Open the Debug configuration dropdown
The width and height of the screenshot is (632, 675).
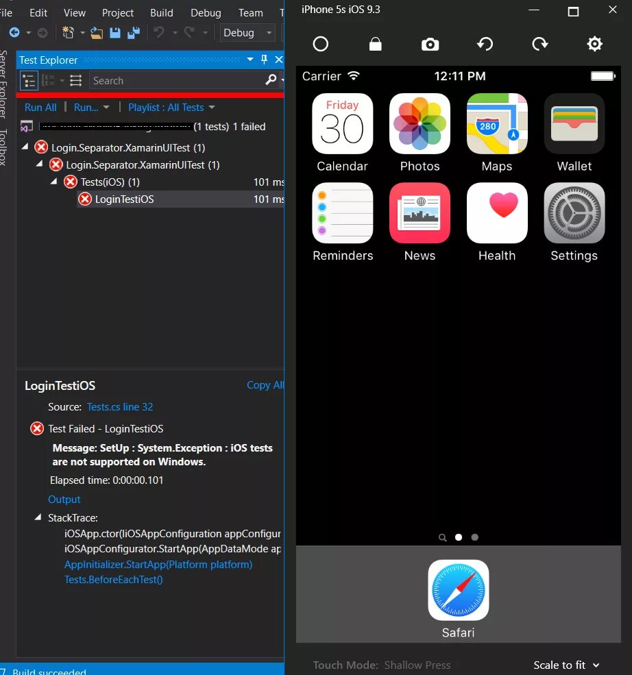(247, 33)
